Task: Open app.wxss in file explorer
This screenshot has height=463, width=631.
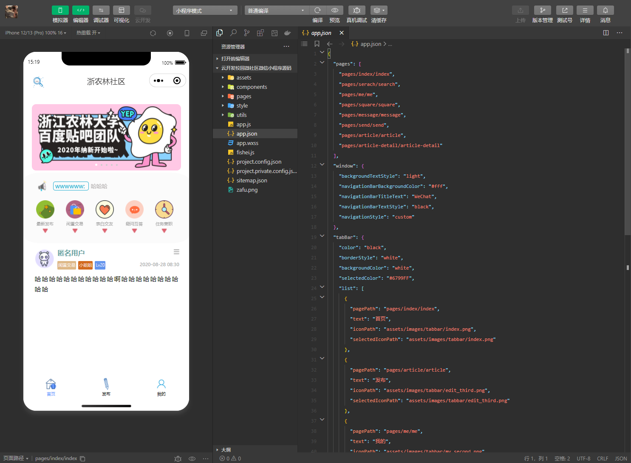Action: 247,143
